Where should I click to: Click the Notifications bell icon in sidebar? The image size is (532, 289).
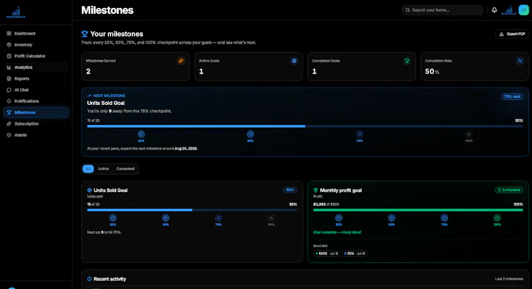pos(9,101)
